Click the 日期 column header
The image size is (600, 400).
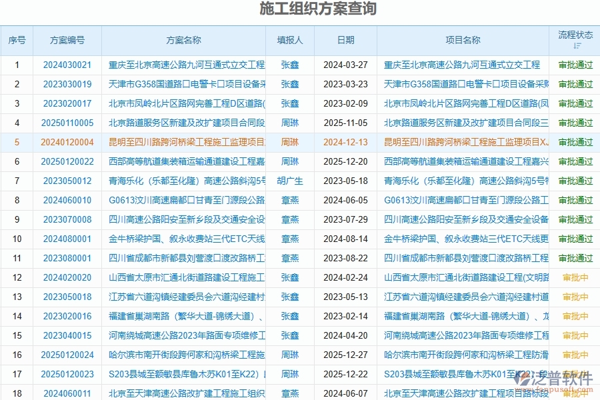pos(345,40)
